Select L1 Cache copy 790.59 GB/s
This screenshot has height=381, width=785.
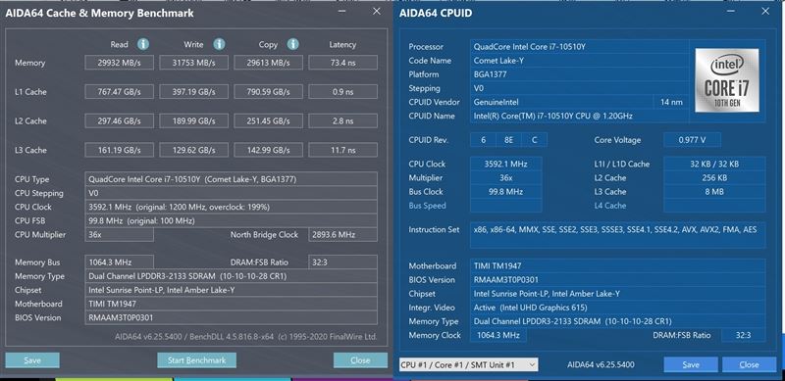click(268, 91)
